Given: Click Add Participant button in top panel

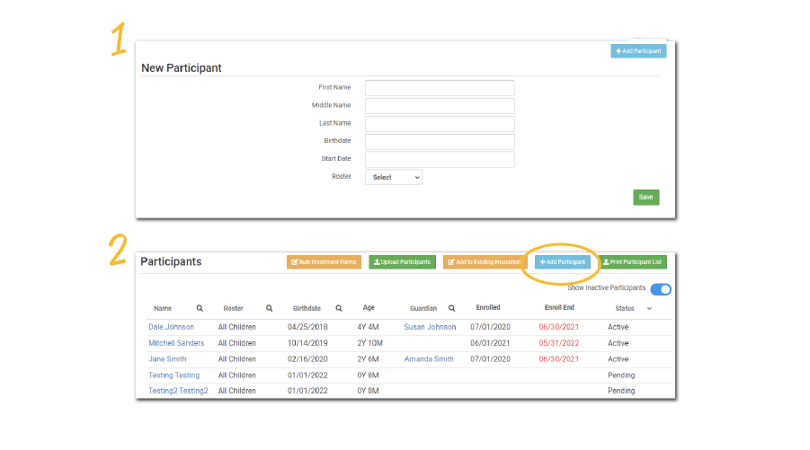Looking at the screenshot, I should tap(638, 51).
